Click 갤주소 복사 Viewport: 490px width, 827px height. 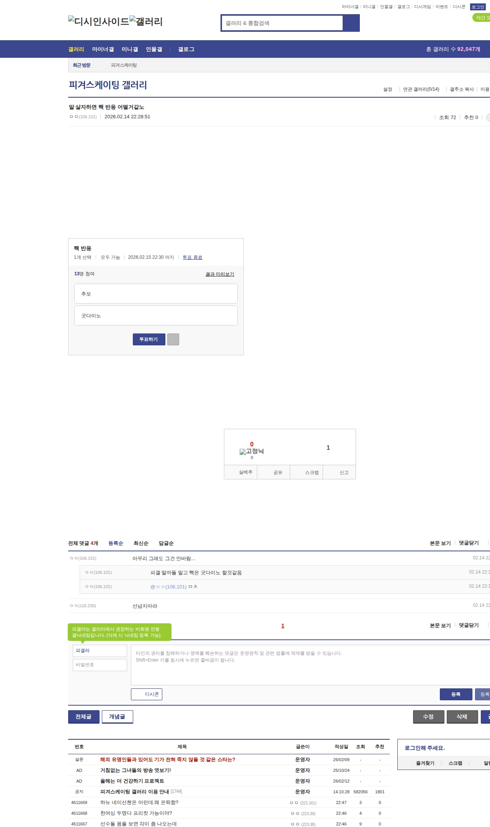point(462,89)
